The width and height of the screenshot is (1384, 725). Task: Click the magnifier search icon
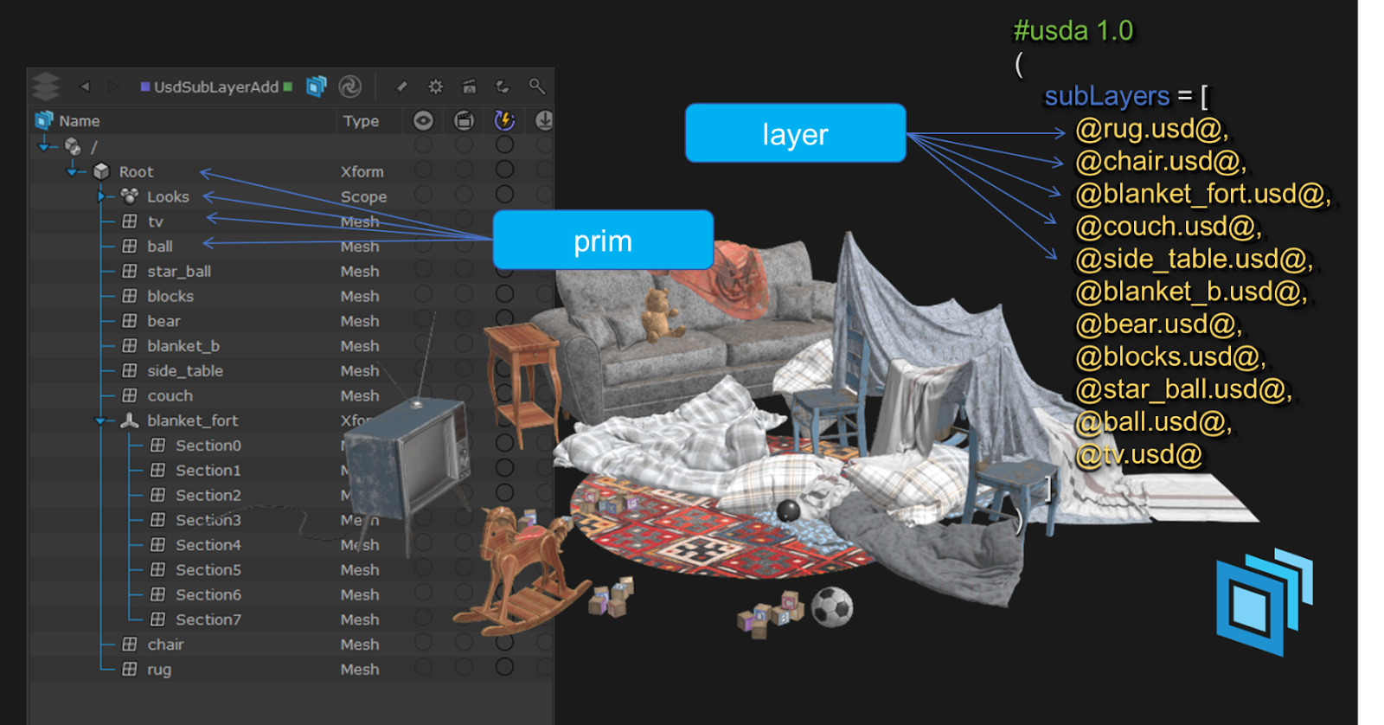point(536,87)
